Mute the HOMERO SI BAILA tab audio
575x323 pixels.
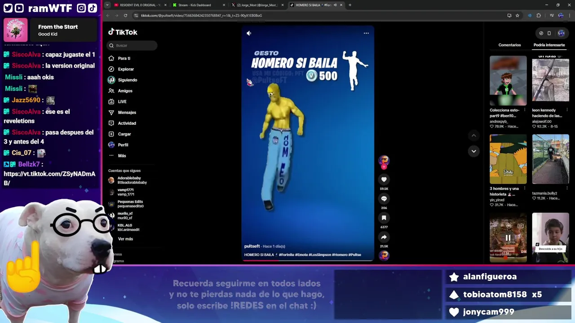click(335, 5)
